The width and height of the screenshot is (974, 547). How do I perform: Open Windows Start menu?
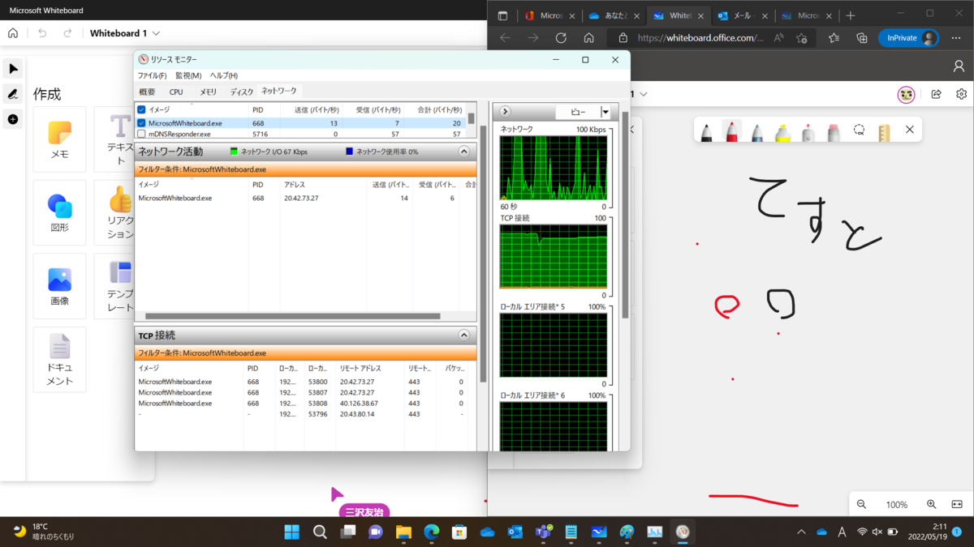291,532
